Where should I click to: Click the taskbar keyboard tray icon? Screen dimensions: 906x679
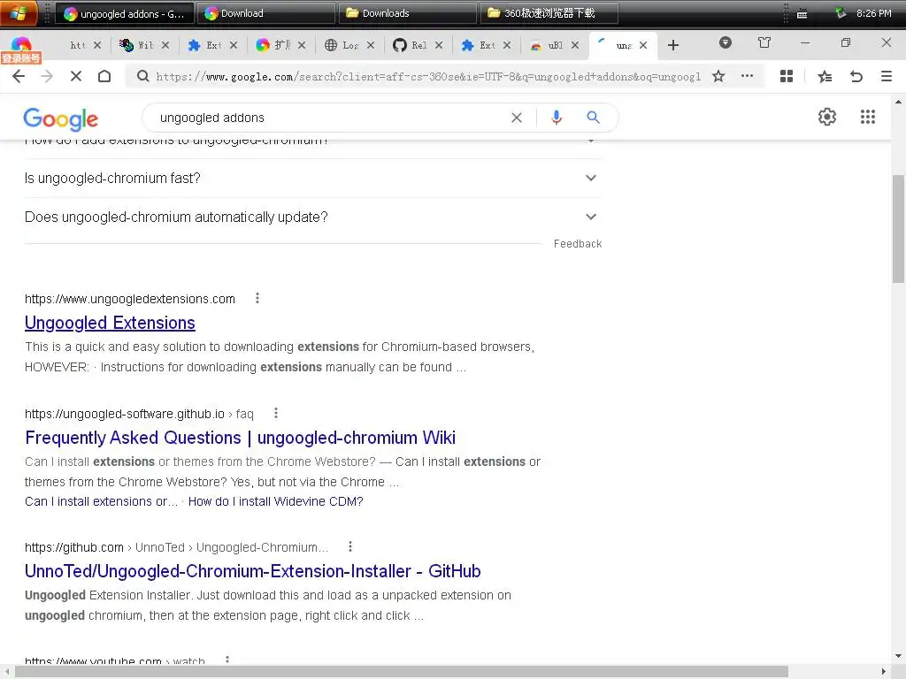pyautogui.click(x=802, y=14)
